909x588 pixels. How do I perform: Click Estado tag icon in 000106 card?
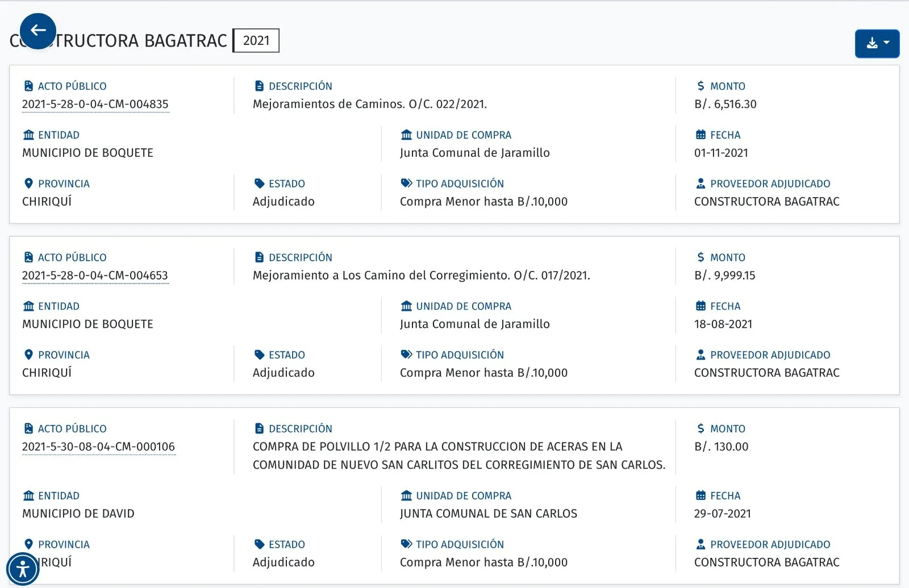point(259,544)
